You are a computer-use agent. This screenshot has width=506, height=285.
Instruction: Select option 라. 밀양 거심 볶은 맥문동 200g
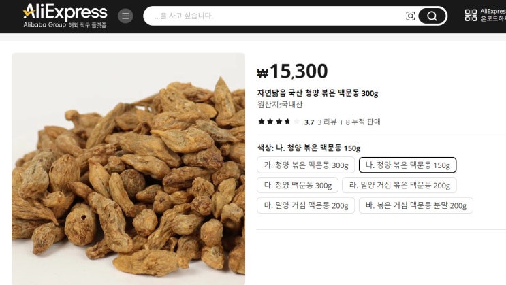399,185
